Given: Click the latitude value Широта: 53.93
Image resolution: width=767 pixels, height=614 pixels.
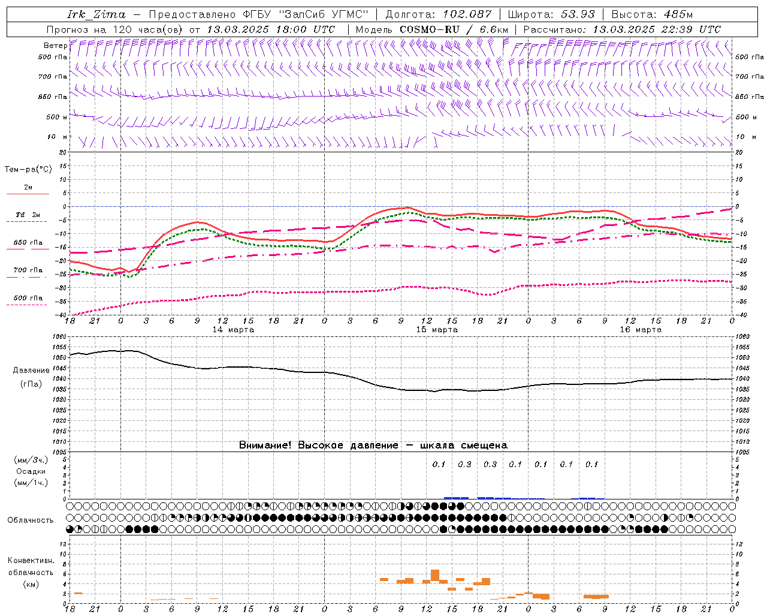Looking at the screenshot, I should (x=551, y=14).
